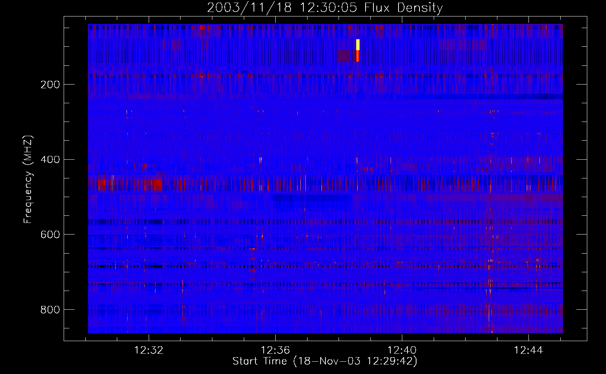The height and width of the screenshot is (374, 606).
Task: Click the 12:32 time tick label
Action: (x=149, y=350)
